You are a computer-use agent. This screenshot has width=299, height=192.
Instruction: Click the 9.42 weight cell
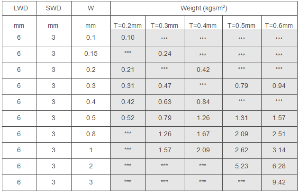click(x=279, y=182)
